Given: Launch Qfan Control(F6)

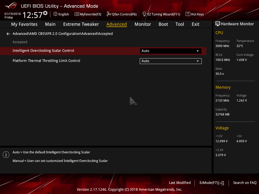Looking at the screenshot, I should [x=122, y=14].
